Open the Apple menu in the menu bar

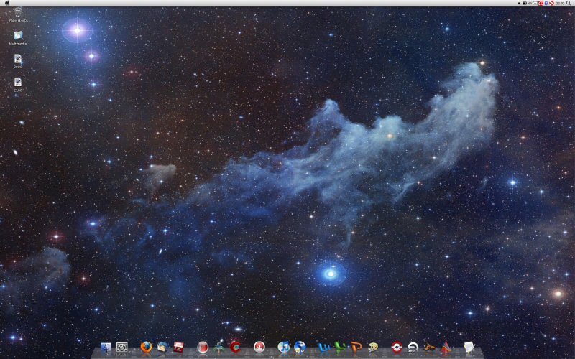(x=6, y=4)
